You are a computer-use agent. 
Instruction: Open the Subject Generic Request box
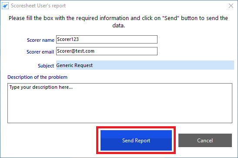[145, 65]
